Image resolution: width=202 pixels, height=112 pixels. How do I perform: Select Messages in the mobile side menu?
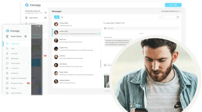click(15, 59)
